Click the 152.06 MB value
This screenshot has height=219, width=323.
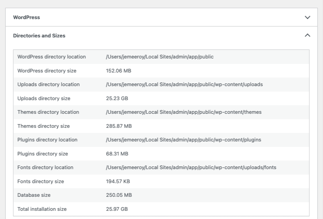[x=118, y=71]
